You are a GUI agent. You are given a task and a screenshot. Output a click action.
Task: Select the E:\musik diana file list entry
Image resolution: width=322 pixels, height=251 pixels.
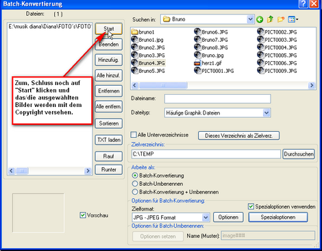[x=50, y=27]
